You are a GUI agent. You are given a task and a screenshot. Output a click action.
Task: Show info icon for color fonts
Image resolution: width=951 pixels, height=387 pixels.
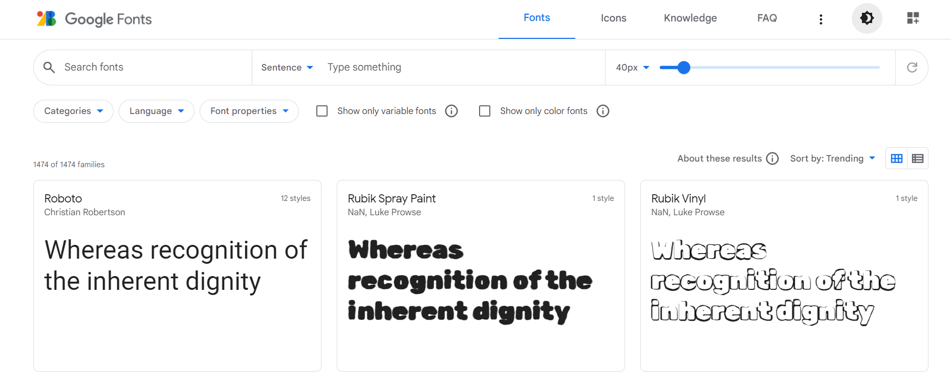[x=603, y=111]
